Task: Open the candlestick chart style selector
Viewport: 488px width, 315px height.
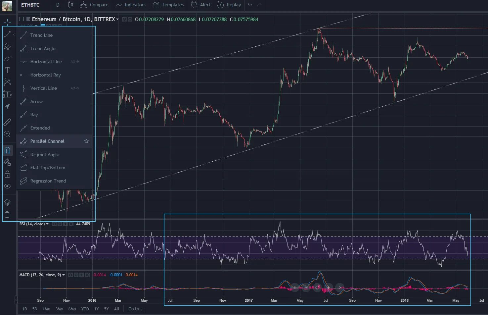Action: coord(70,5)
